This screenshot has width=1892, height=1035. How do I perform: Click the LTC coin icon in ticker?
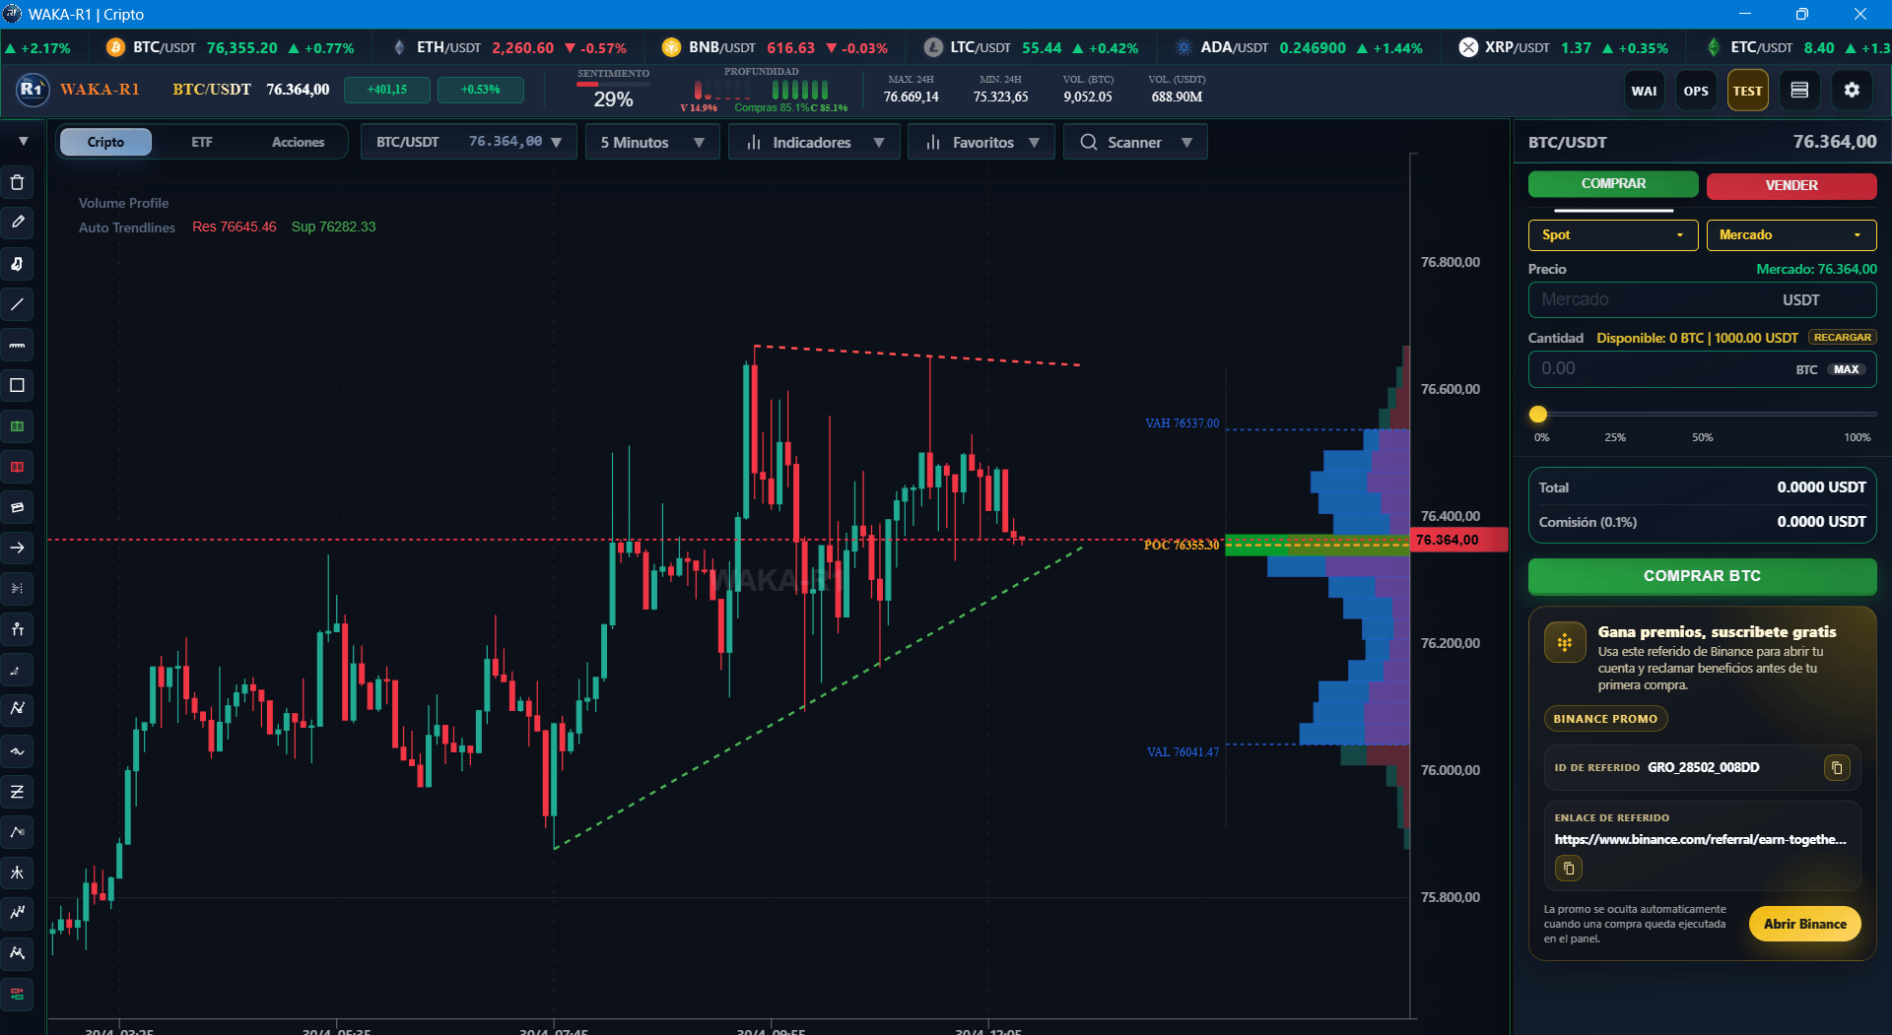point(933,47)
